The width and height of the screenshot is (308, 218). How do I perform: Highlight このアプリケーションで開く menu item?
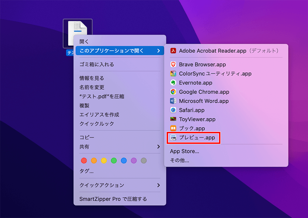[x=120, y=51]
